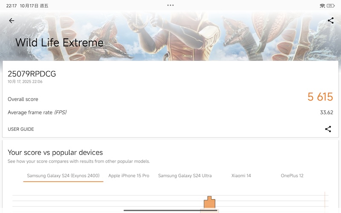Viewport: 341px width, 213px height.
Task: Tap the home gesture bar at the bottom
Action: 170,210
